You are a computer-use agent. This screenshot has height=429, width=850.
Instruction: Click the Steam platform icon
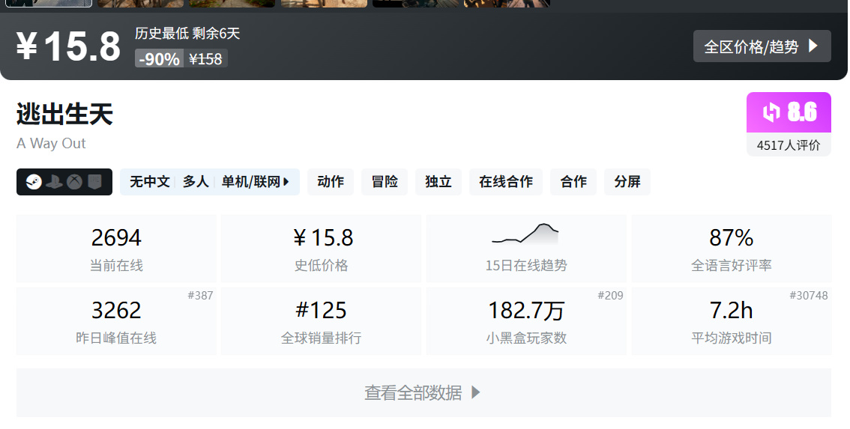(x=34, y=182)
